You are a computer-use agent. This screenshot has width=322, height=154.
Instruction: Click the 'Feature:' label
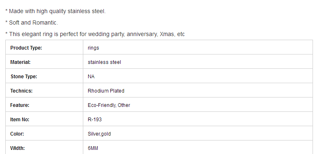(x=20, y=105)
